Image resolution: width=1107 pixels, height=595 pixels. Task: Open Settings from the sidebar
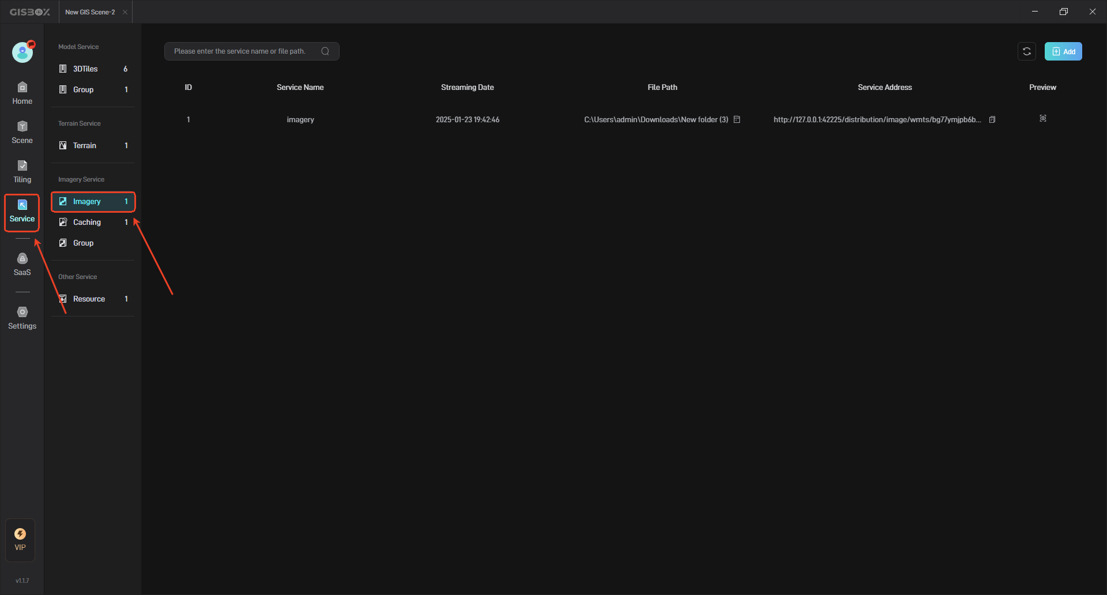click(x=22, y=318)
